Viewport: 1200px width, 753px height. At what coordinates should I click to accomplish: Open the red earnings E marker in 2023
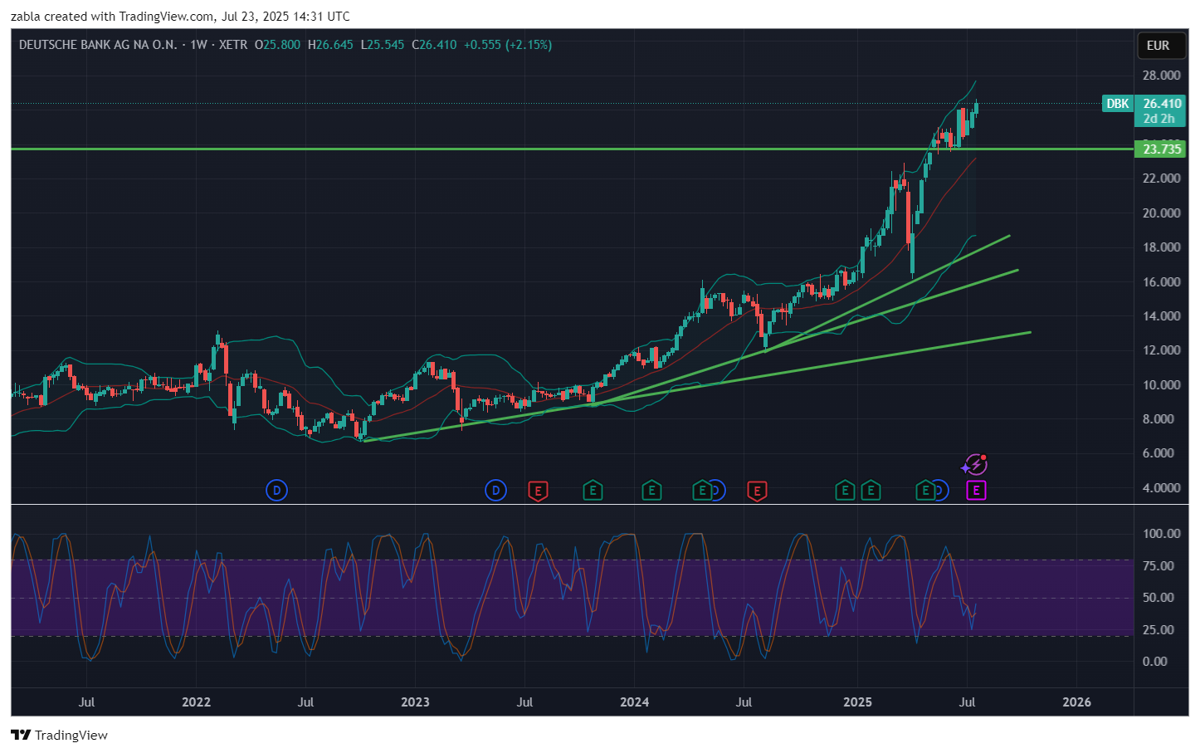pyautogui.click(x=538, y=491)
